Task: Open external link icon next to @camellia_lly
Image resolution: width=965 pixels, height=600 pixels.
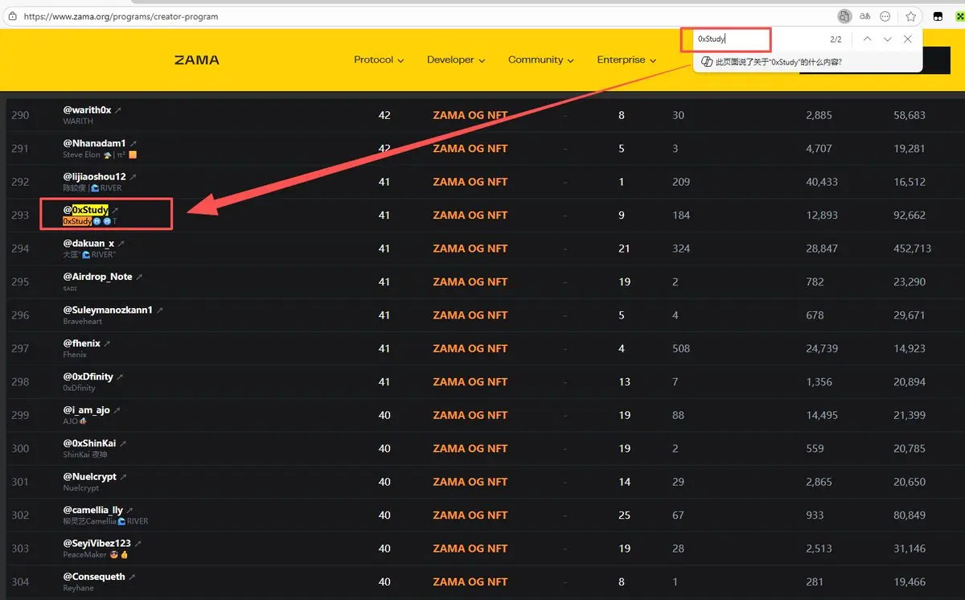Action: coord(129,510)
